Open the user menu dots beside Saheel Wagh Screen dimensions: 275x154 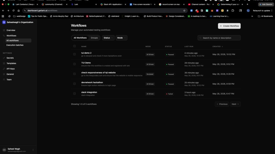(33, 150)
